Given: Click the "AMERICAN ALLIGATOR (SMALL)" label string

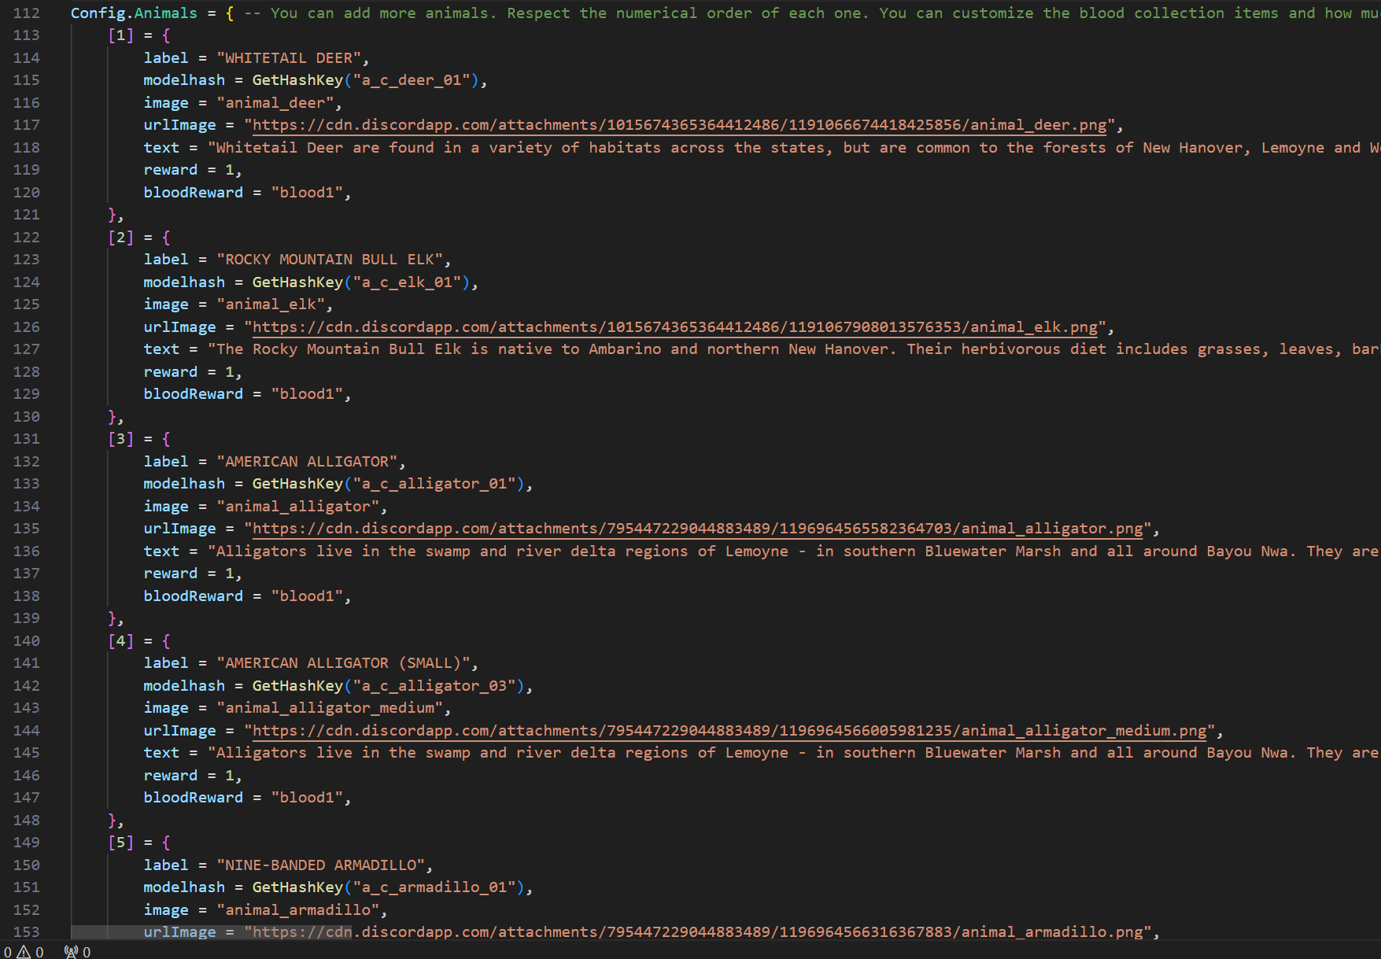Looking at the screenshot, I should (x=343, y=663).
